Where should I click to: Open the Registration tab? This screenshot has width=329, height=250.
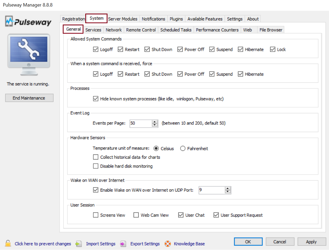tap(73, 19)
